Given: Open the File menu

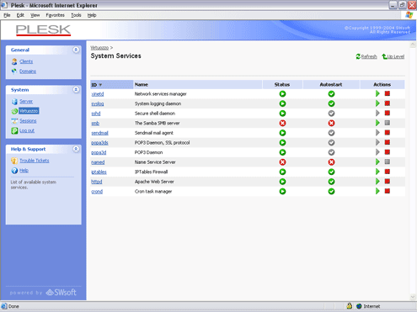Looking at the screenshot, I should coord(7,15).
